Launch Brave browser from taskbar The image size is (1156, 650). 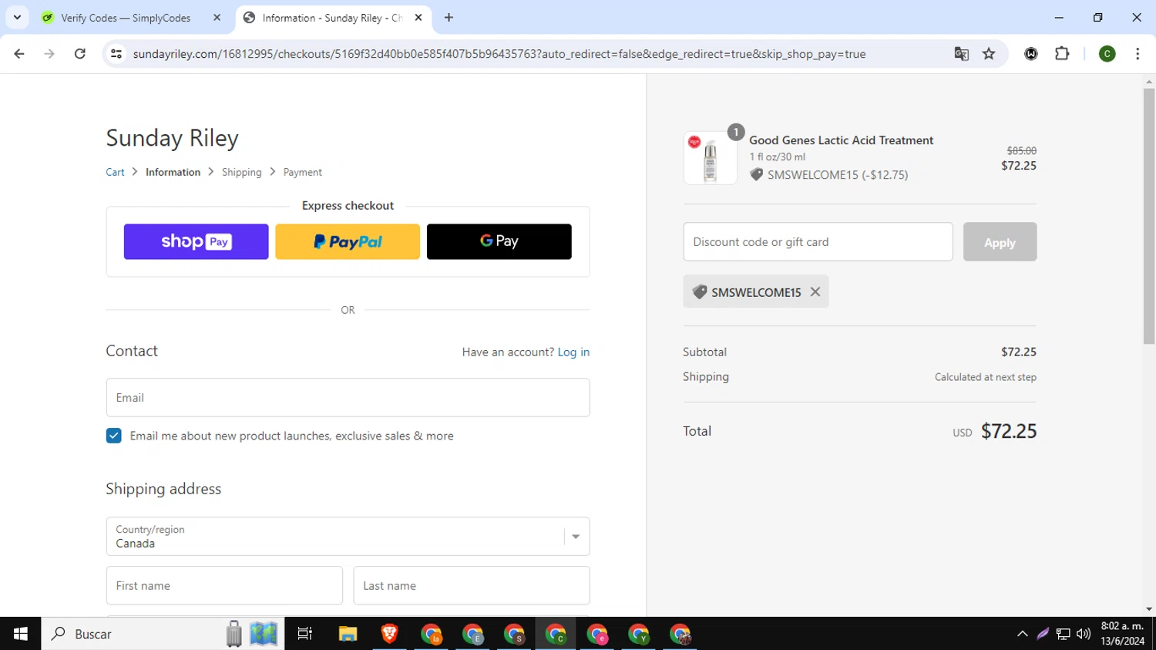click(389, 634)
